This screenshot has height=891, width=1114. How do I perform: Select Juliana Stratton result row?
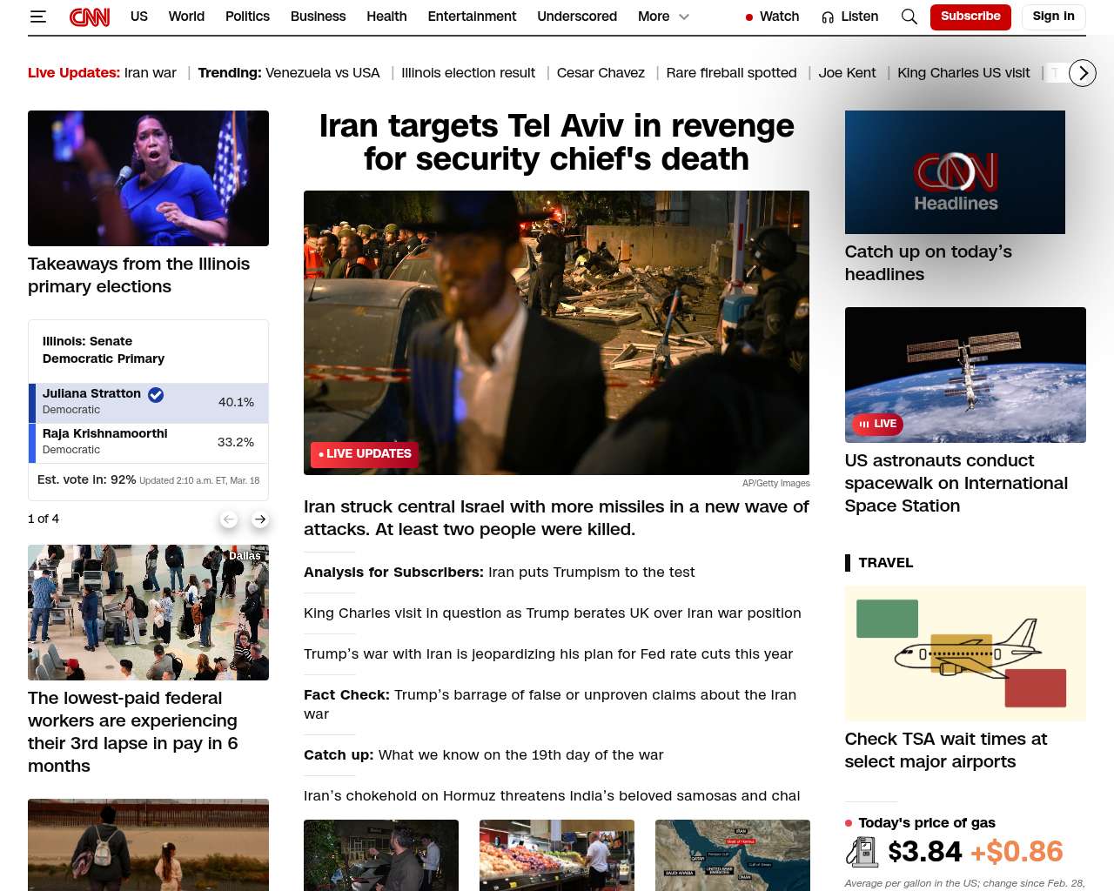148,402
